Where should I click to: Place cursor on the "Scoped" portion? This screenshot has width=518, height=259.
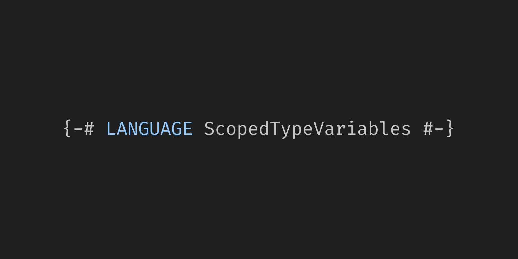(237, 129)
